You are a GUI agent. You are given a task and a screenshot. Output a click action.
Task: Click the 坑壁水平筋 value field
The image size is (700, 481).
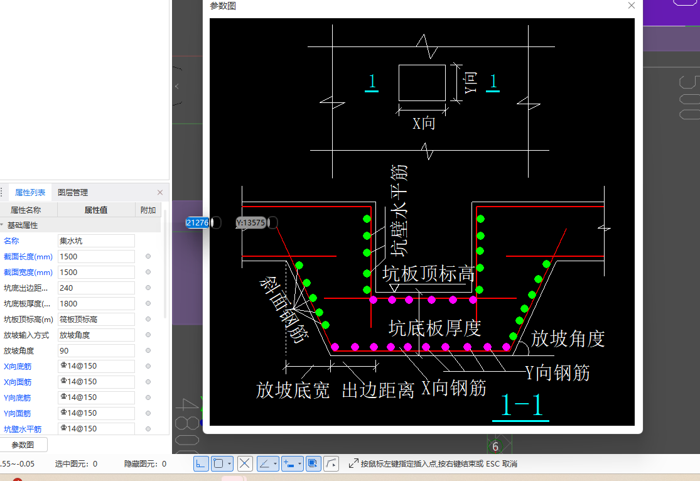pyautogui.click(x=96, y=428)
